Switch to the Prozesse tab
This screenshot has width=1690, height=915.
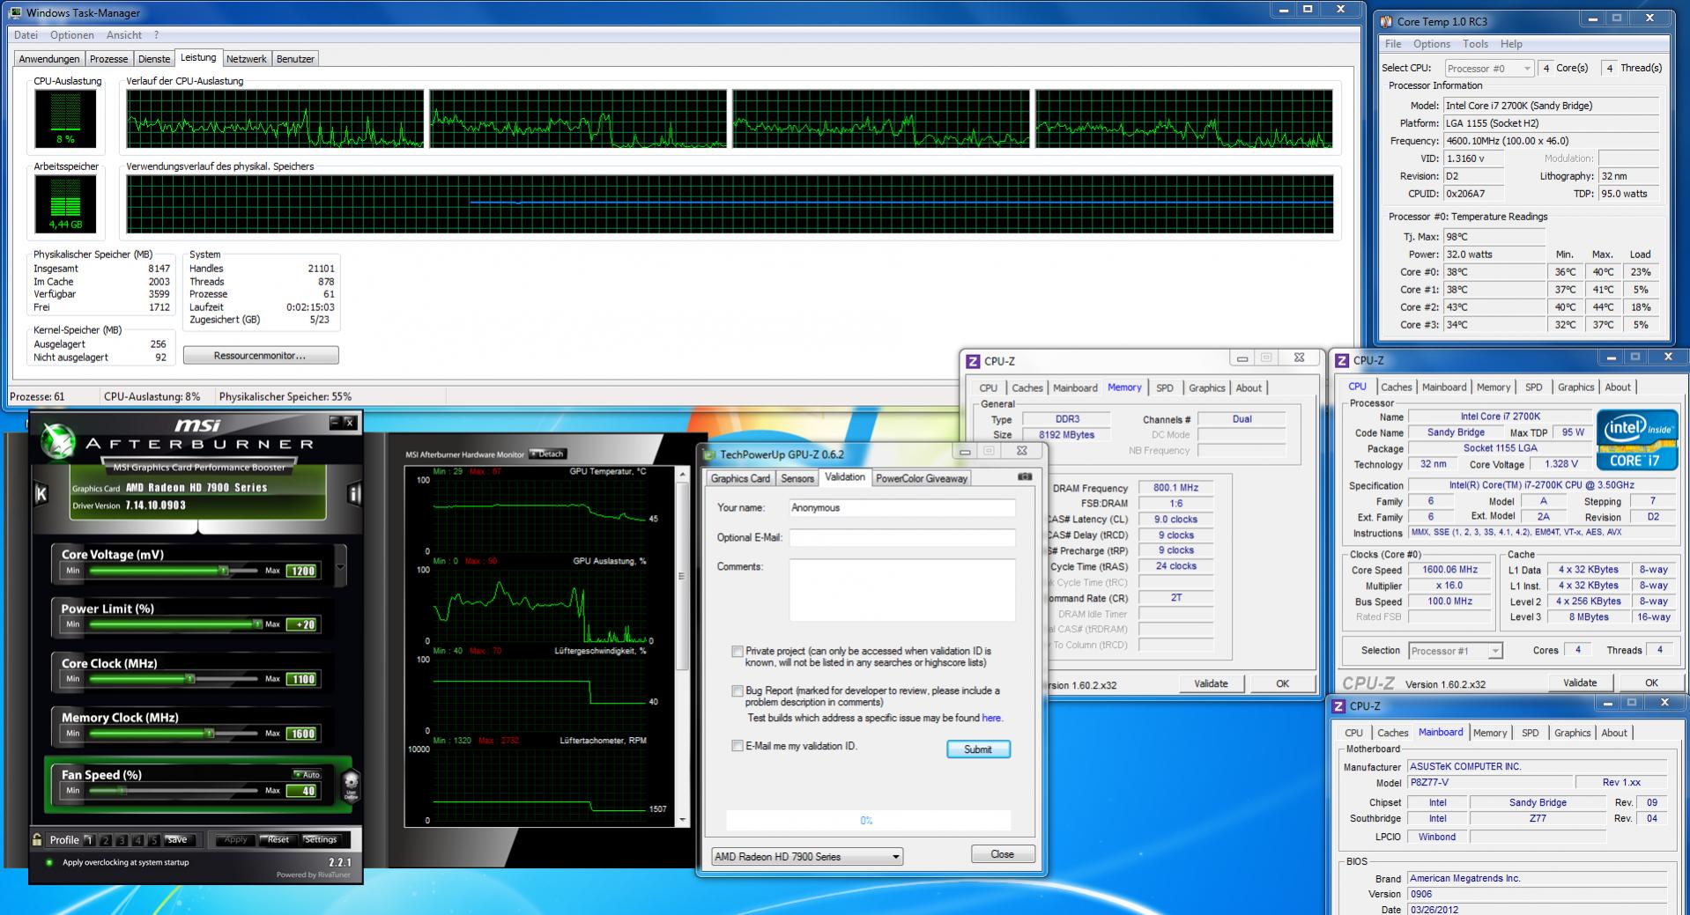[109, 59]
